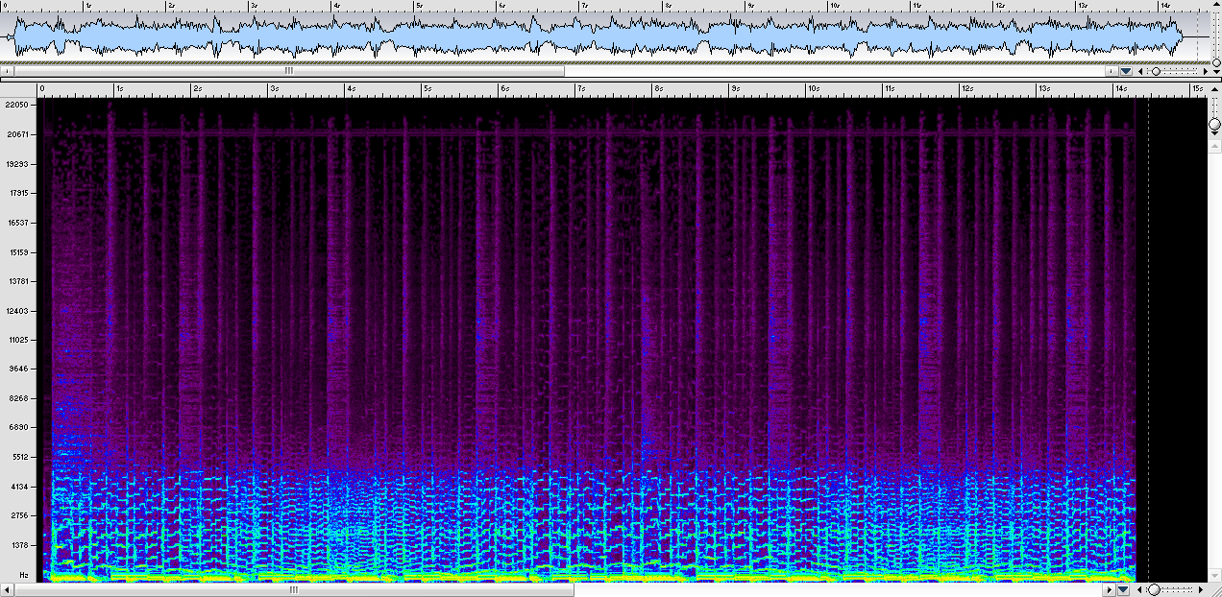Click the Hz label on frequency axis
Image resolution: width=1222 pixels, height=597 pixels.
pyautogui.click(x=23, y=574)
